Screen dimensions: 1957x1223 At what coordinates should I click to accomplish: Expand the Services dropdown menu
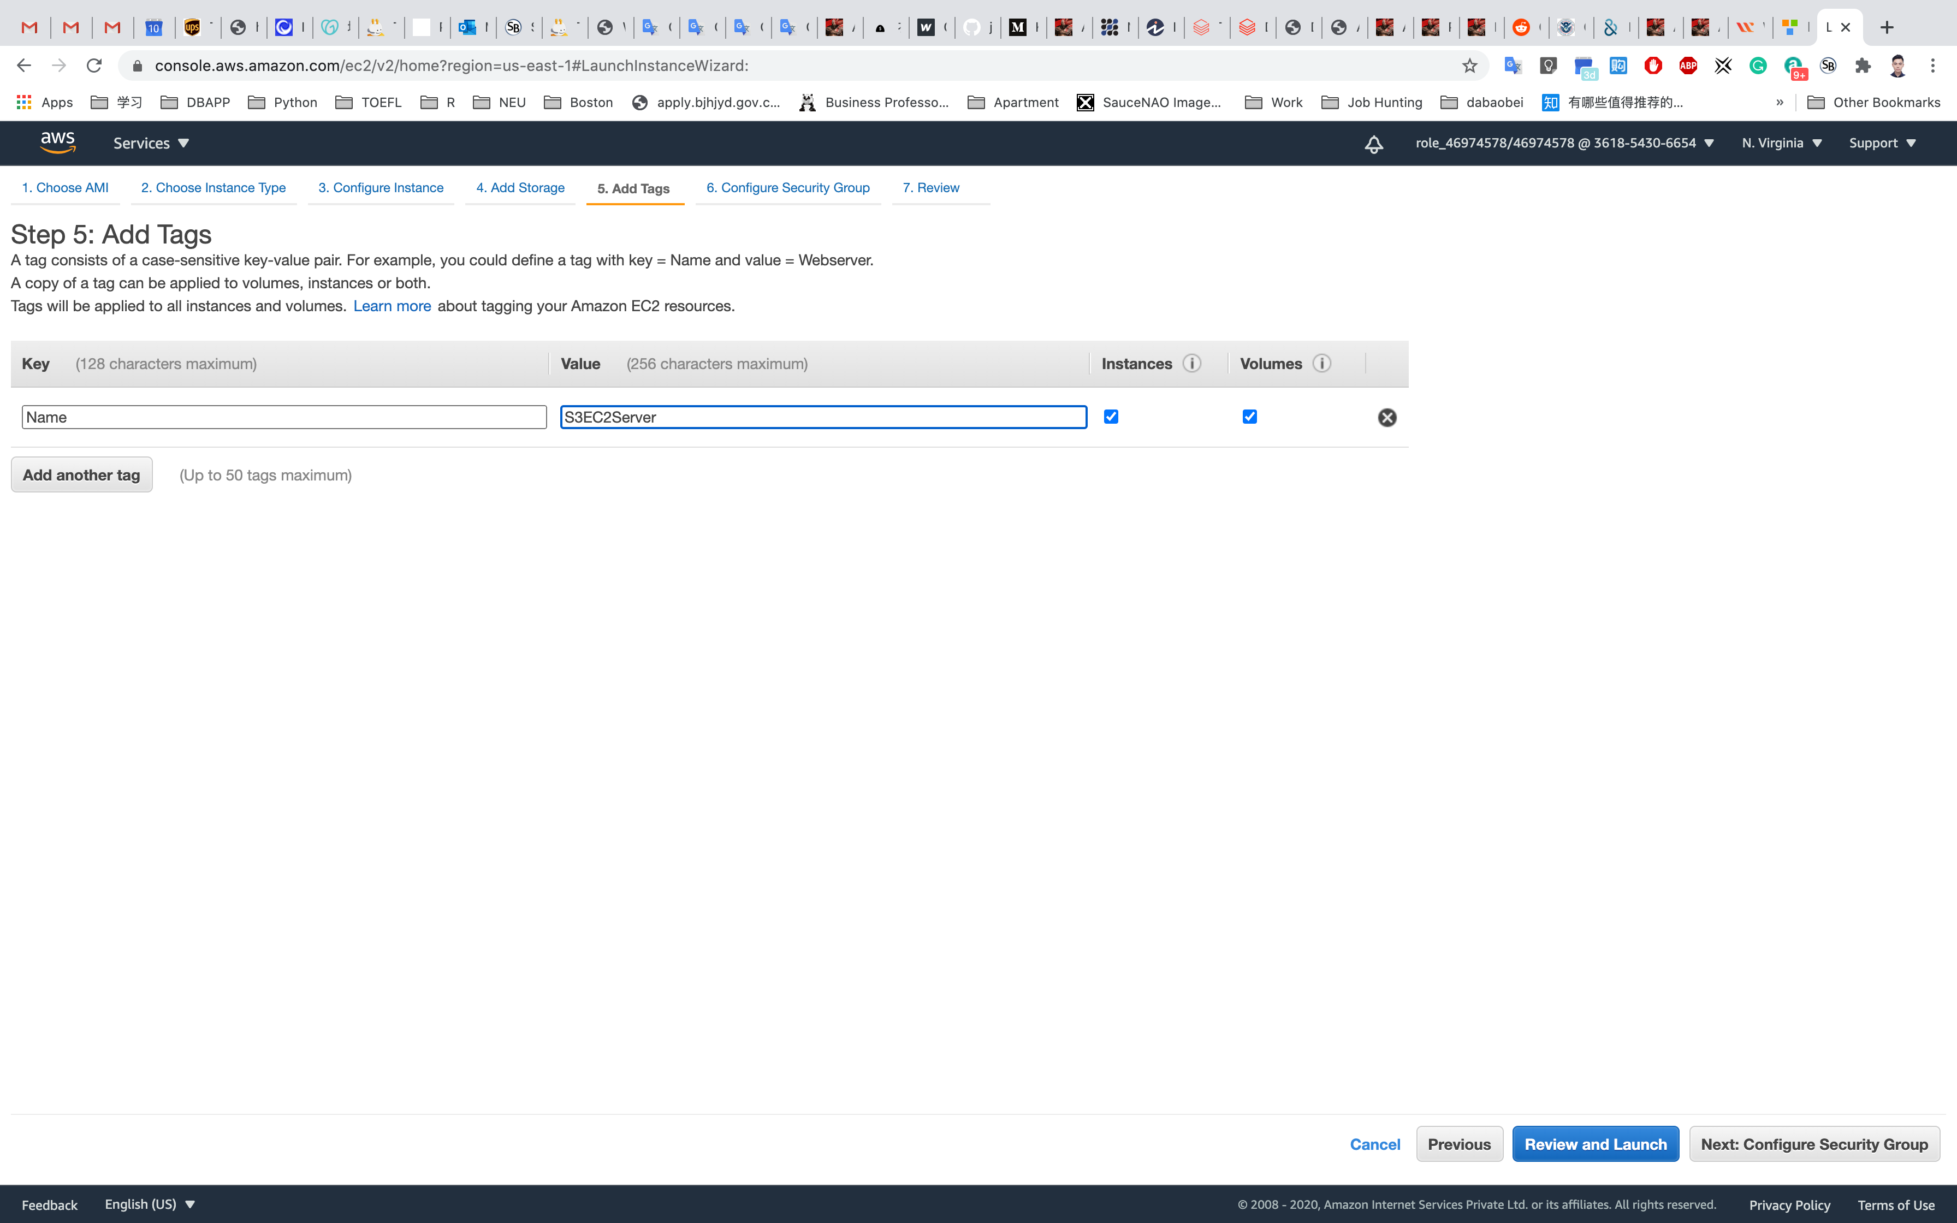(x=150, y=143)
